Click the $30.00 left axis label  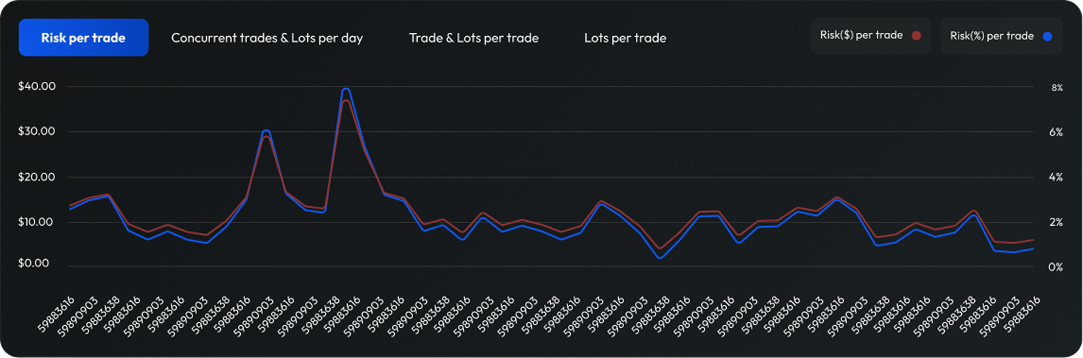(x=37, y=132)
